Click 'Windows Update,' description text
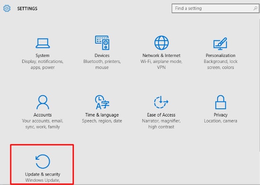The image size is (260, 185). pyautogui.click(x=43, y=180)
